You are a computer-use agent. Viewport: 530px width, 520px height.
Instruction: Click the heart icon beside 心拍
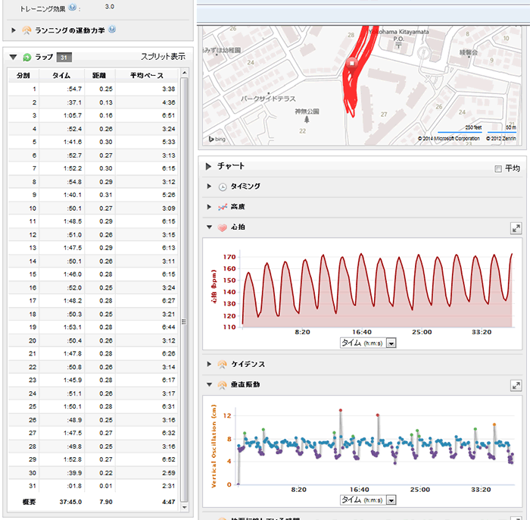pyautogui.click(x=223, y=227)
